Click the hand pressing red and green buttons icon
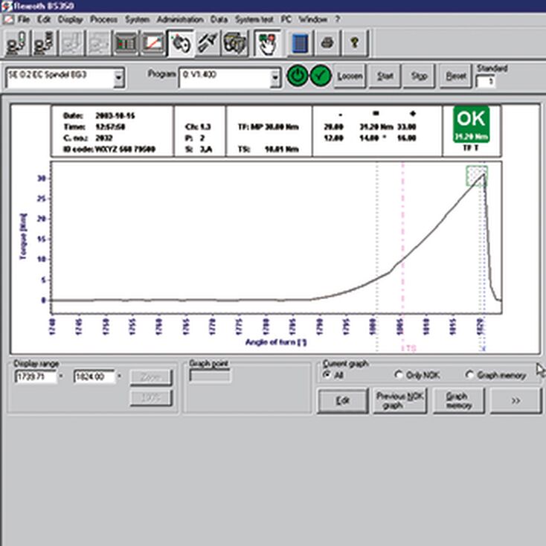This screenshot has height=546, width=546. point(267,43)
